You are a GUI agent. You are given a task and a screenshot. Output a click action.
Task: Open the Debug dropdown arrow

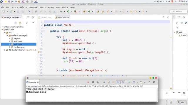(65, 11)
